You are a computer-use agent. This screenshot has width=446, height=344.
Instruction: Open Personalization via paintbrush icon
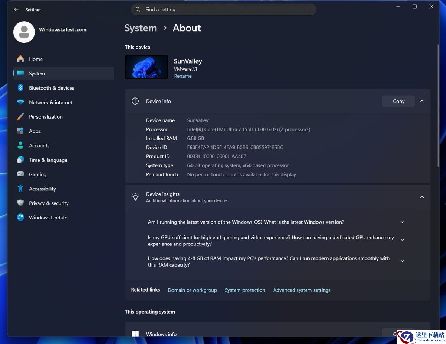[x=21, y=117]
